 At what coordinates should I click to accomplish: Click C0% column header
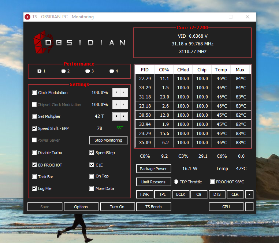point(164,70)
